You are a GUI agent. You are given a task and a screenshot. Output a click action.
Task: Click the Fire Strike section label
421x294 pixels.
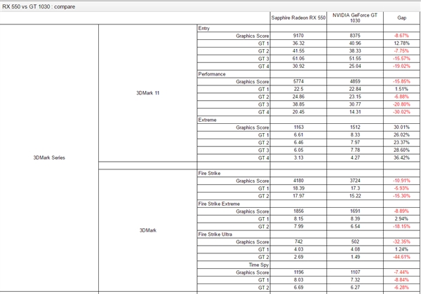tap(209, 174)
